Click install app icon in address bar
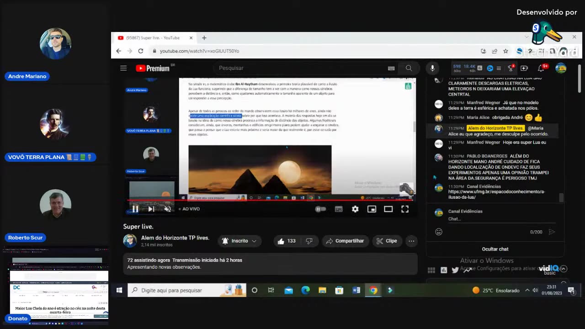Screen dimensions: 585x329 484,51
